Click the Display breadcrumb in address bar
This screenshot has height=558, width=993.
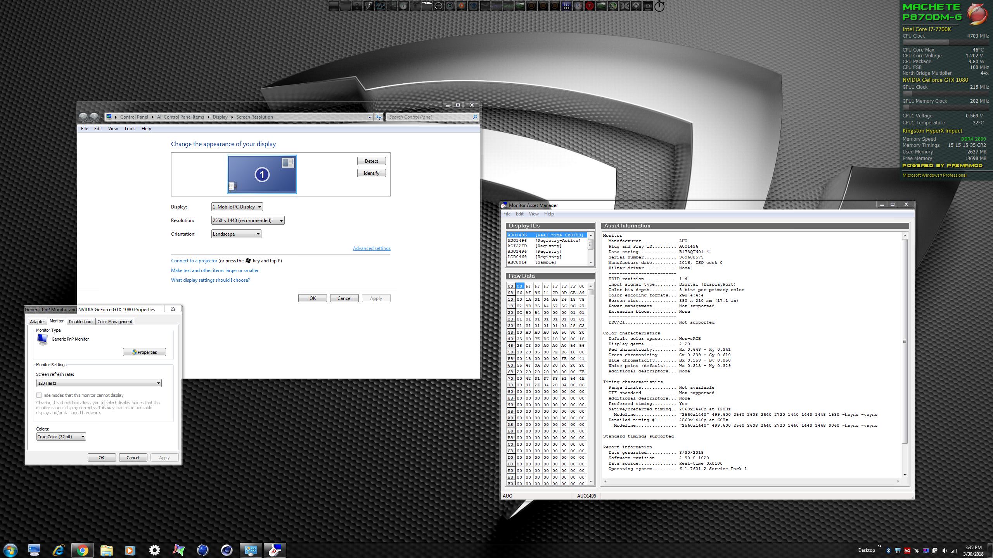220,117
